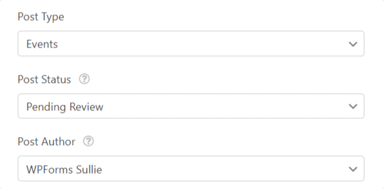384x189 pixels.
Task: Click the selected value text 'WPForms Sullie'
Action: [x=64, y=169]
